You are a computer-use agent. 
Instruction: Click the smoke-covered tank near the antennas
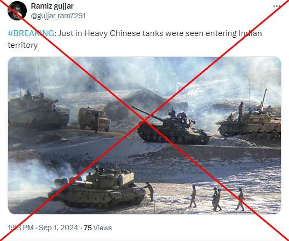[x=38, y=112]
